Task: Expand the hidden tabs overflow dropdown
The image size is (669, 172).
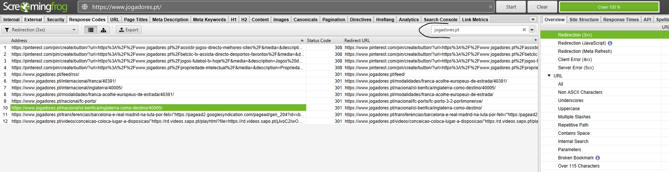Action: (533, 19)
